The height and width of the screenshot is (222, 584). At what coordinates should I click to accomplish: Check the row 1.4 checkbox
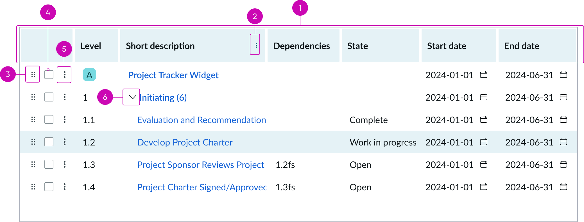pyautogui.click(x=49, y=187)
